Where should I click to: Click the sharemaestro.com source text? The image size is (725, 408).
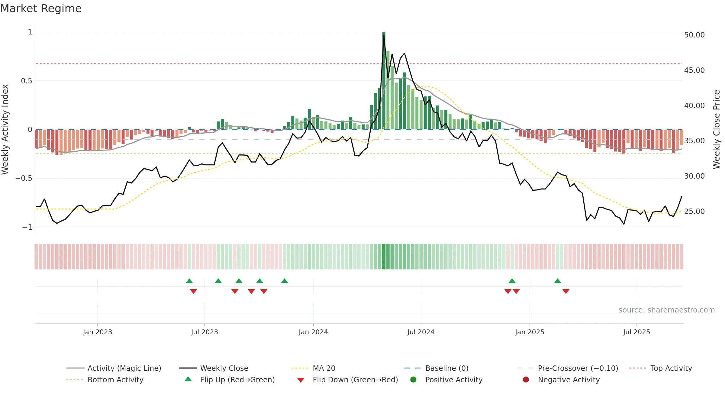tap(667, 310)
